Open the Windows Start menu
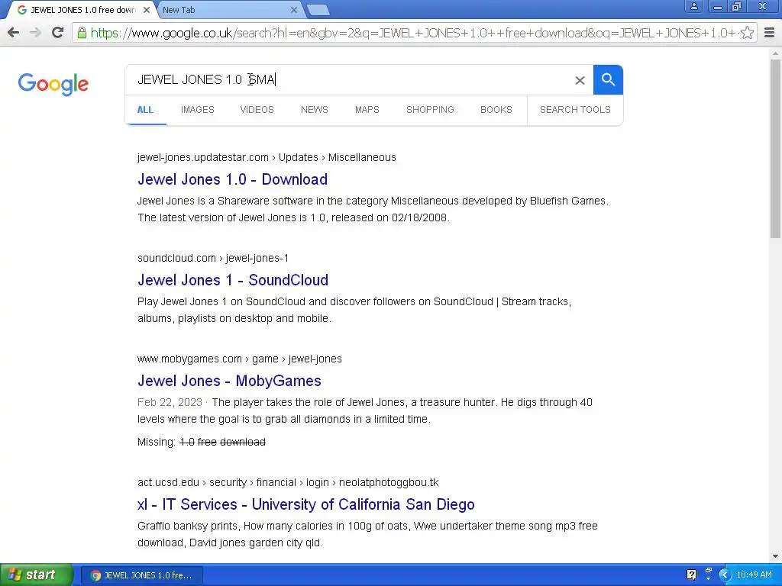 click(x=36, y=575)
